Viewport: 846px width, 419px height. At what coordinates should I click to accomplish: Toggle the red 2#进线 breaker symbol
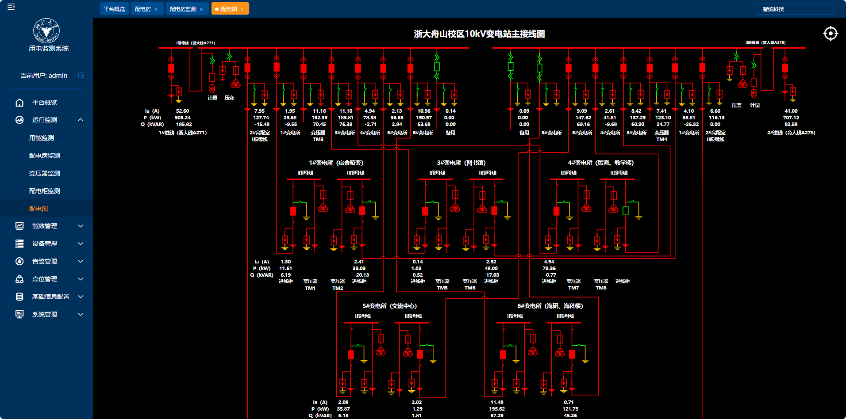click(785, 68)
